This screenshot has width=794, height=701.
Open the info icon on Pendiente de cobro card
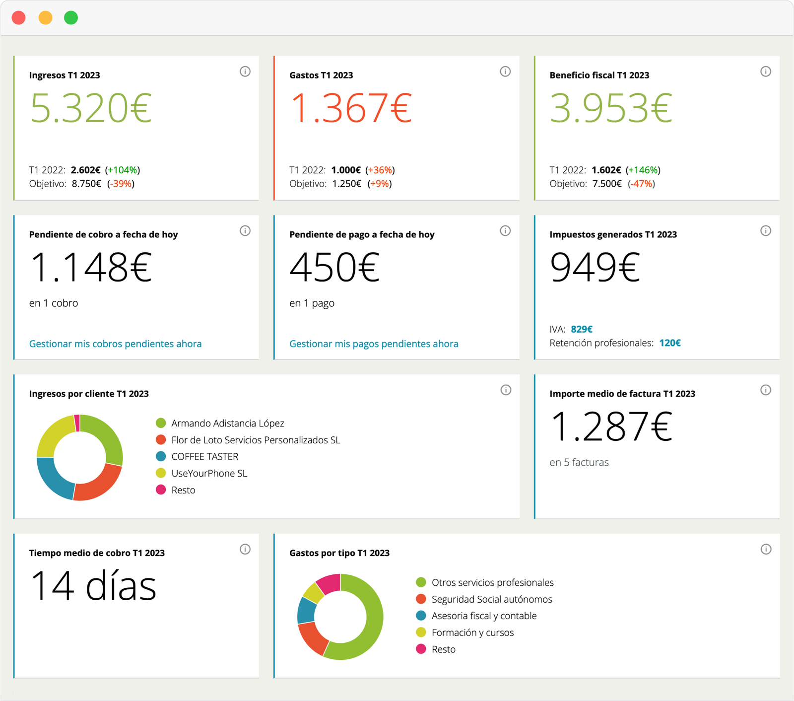point(245,230)
